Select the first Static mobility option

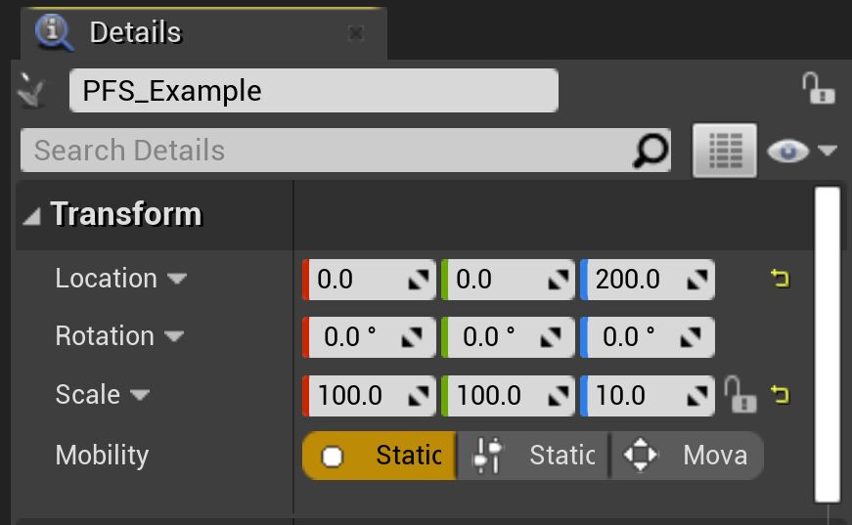[380, 456]
